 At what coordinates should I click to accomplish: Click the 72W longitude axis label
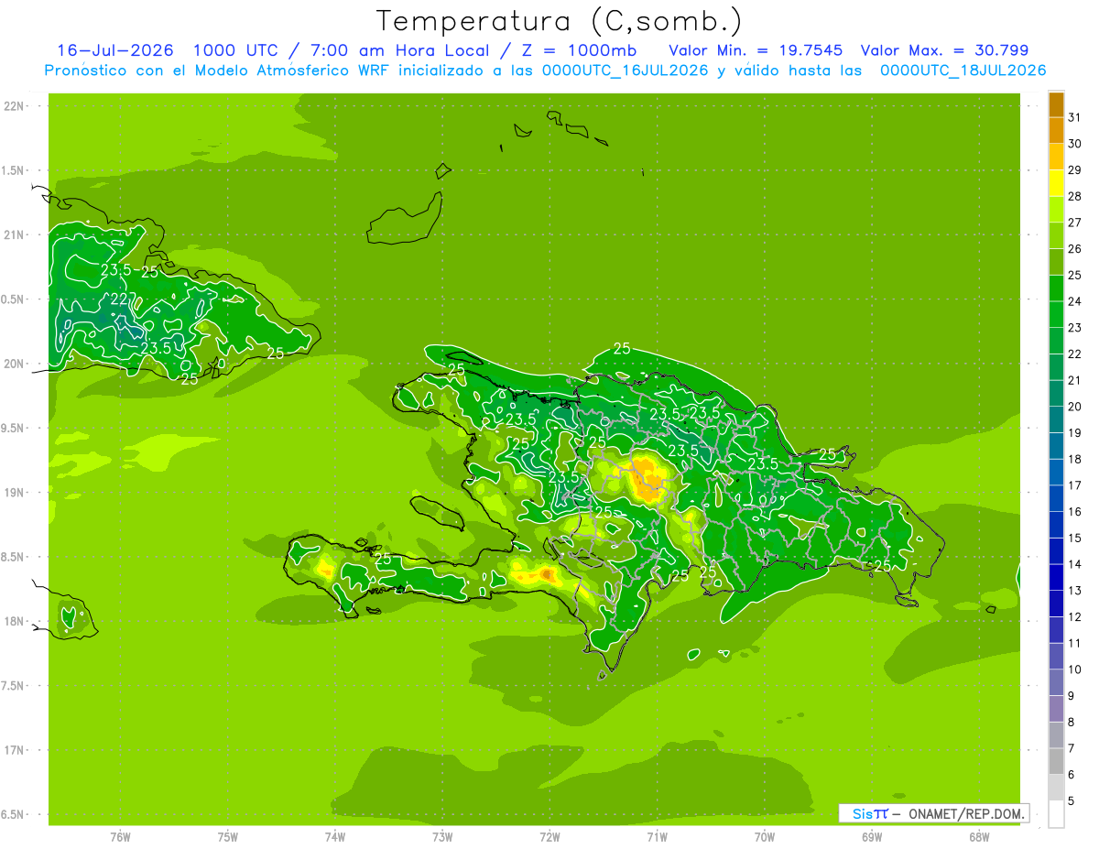(x=549, y=836)
